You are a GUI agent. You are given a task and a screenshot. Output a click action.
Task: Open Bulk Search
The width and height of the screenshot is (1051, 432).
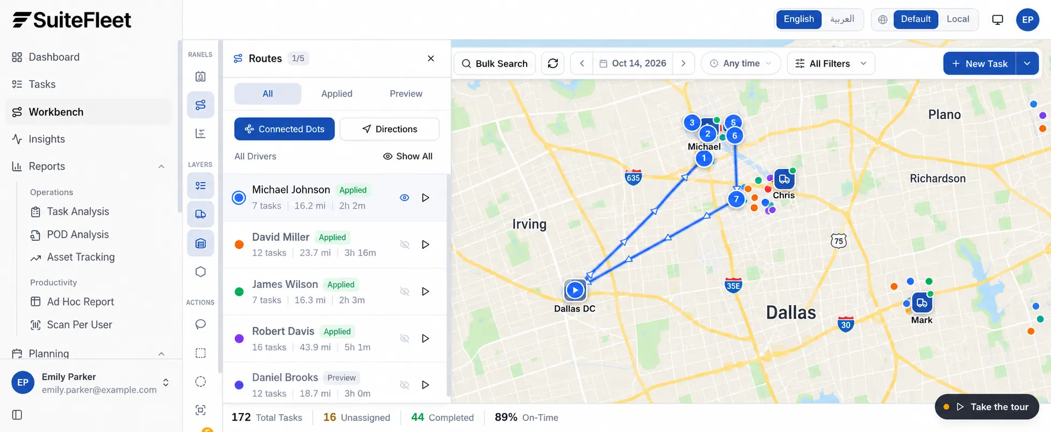[x=495, y=63]
